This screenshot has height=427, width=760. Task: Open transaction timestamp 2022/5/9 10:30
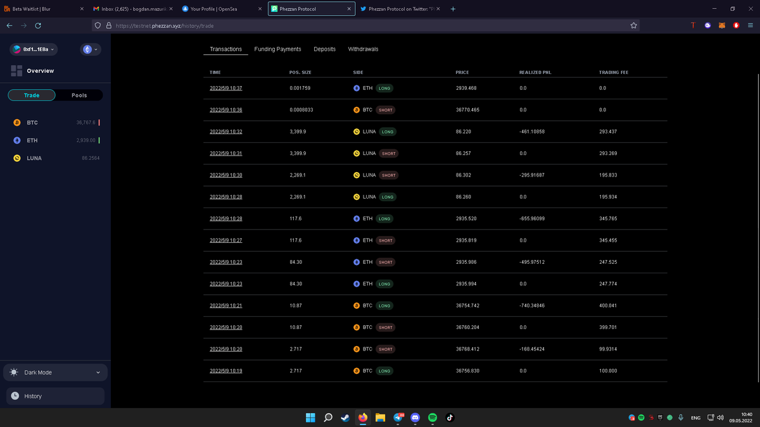[226, 175]
